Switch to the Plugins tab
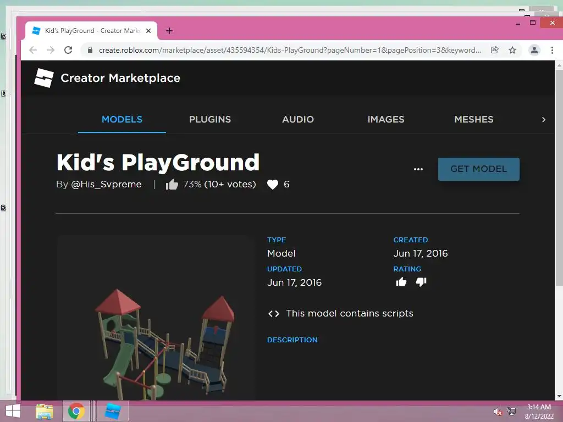This screenshot has width=563, height=422. tap(210, 119)
